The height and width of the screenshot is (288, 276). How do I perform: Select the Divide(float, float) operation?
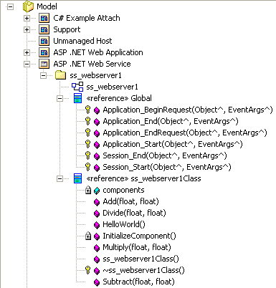tap(134, 213)
